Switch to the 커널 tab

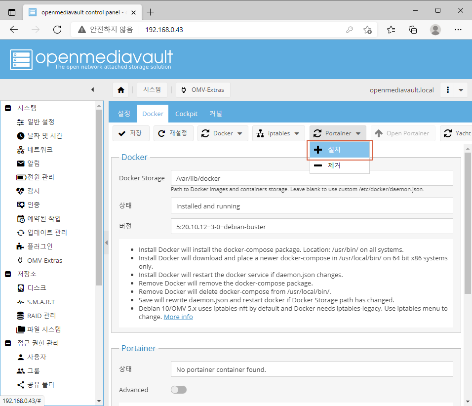pyautogui.click(x=216, y=114)
